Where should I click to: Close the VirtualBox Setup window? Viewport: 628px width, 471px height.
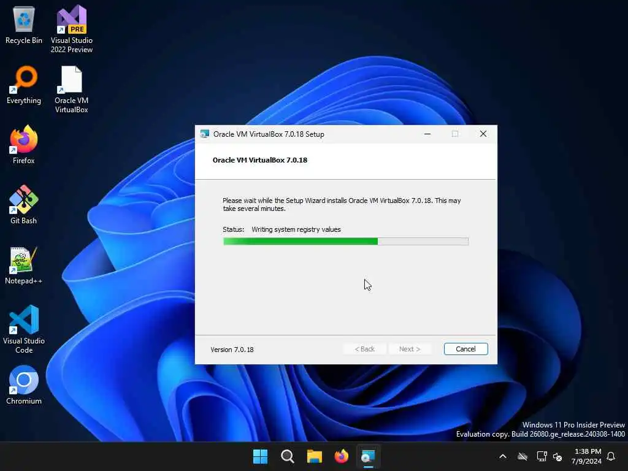[x=483, y=134]
